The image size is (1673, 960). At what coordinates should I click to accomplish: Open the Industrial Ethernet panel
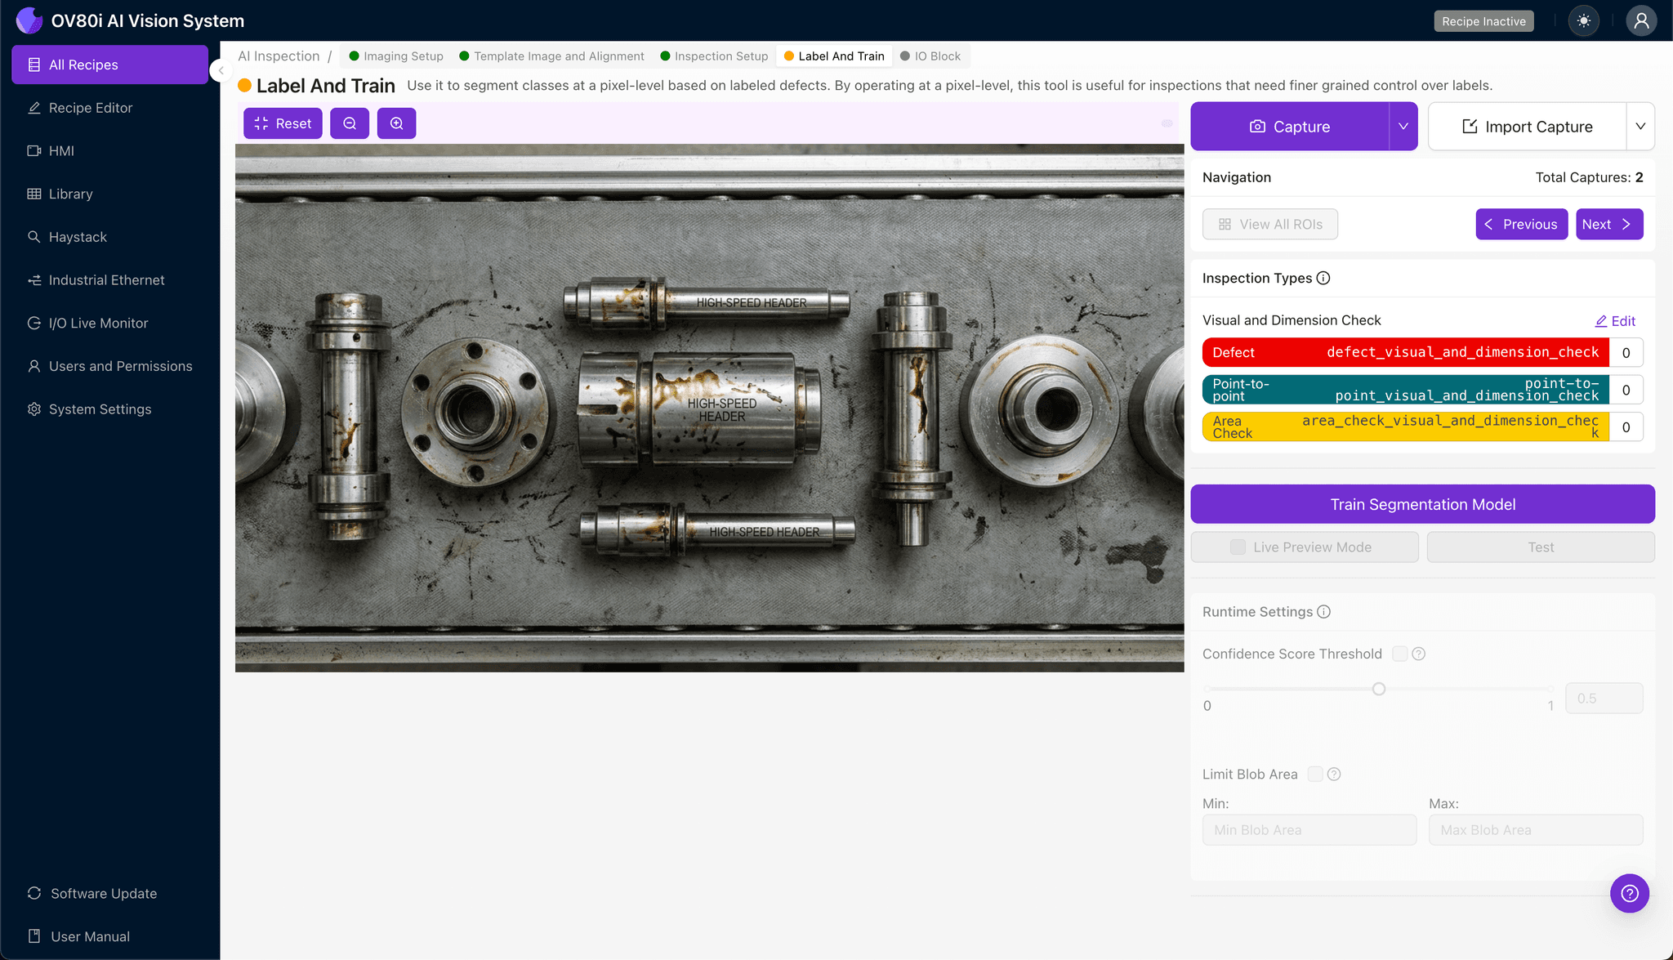105,279
